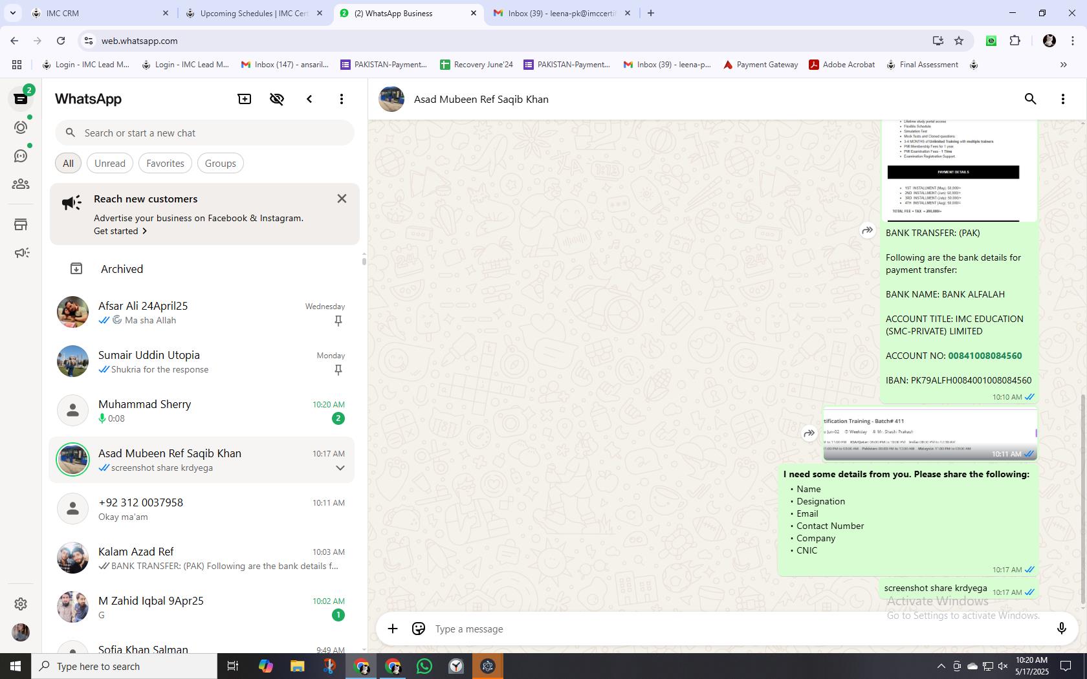The width and height of the screenshot is (1087, 679).
Task: Open the Advertise megaphone sidebar icon
Action: 21,253
